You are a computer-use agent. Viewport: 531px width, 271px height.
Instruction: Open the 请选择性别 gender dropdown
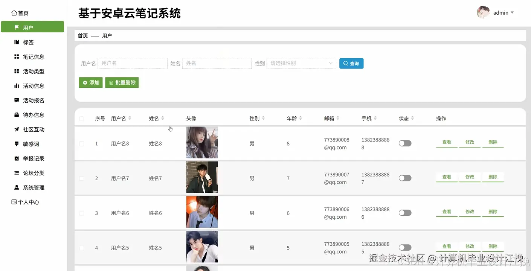tap(301, 63)
